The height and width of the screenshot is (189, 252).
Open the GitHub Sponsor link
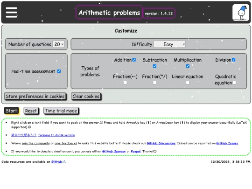coord(114,151)
